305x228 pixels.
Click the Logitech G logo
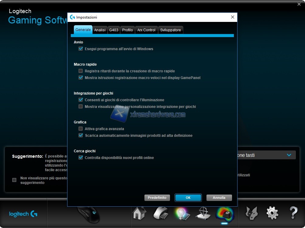point(23,214)
